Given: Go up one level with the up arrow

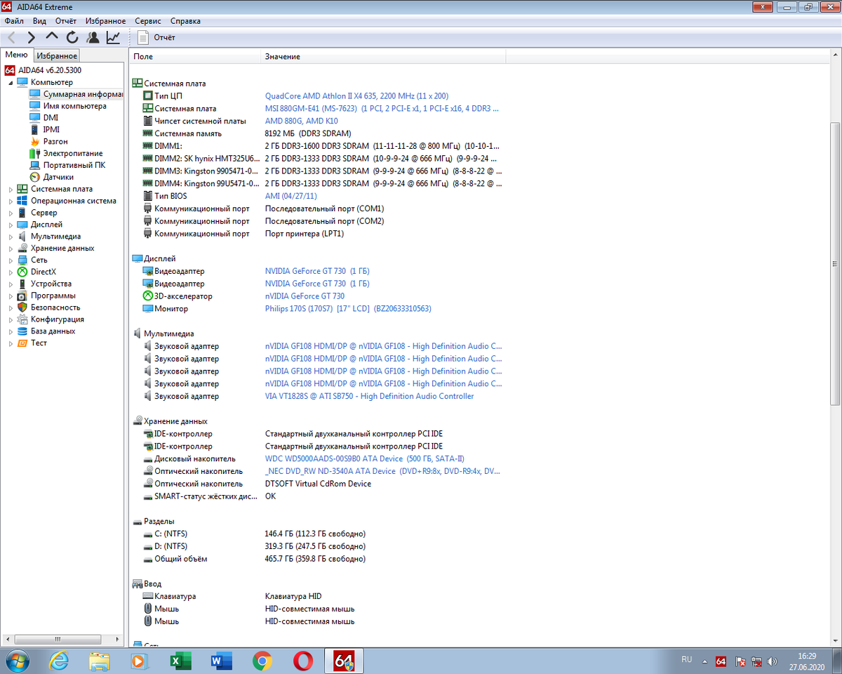Looking at the screenshot, I should pyautogui.click(x=52, y=37).
